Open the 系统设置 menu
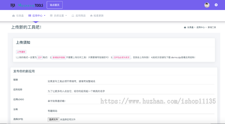Screen dimensions: 225x124 [58, 16]
